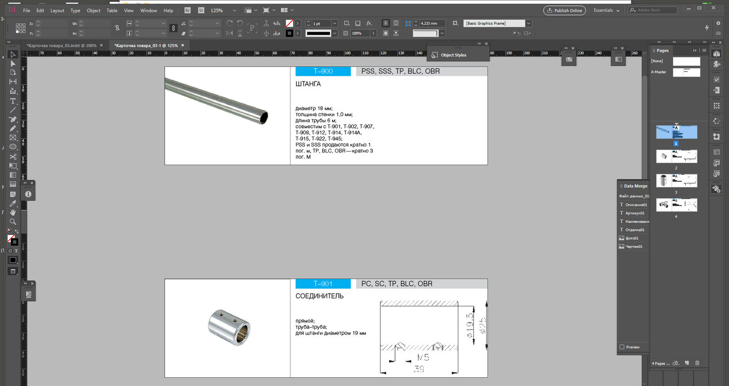This screenshot has width=729, height=386.
Task: Click the fill color swatch in control bar
Action: pos(289,23)
